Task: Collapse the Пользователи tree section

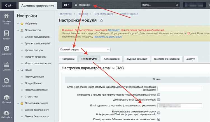Action: (18, 30)
